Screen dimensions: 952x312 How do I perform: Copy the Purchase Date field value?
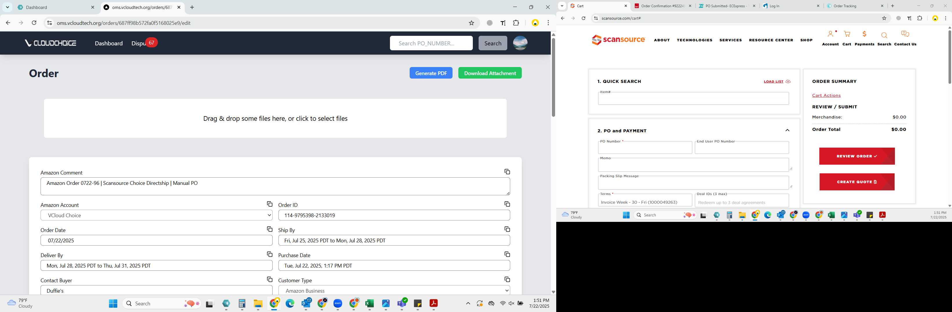tap(507, 254)
